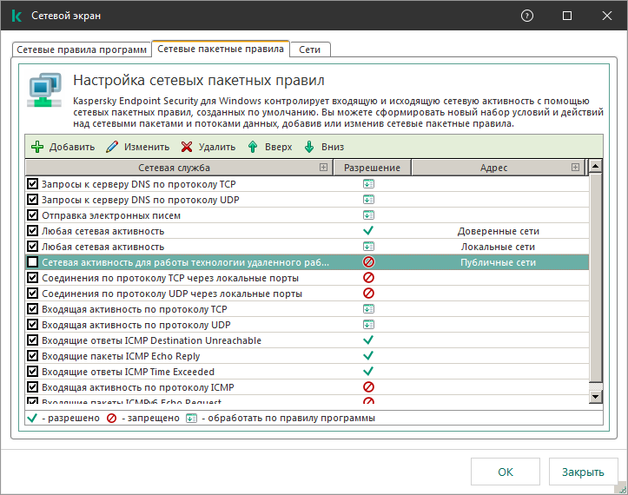Viewport: 628px width, 495px height.
Task: Click the Разрешение column header
Action: 372,168
